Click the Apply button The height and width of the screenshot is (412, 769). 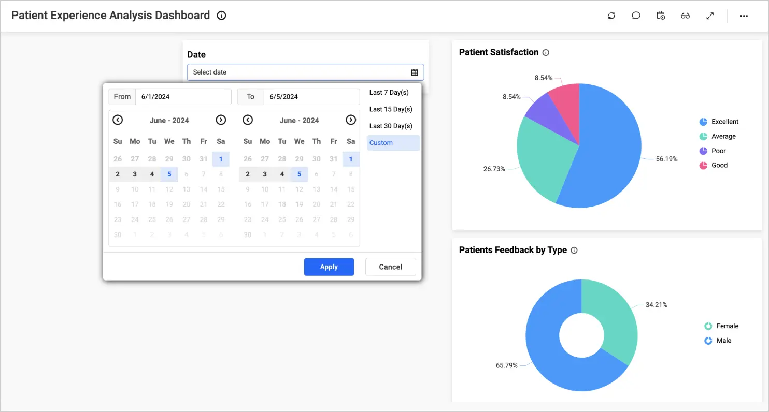tap(329, 267)
